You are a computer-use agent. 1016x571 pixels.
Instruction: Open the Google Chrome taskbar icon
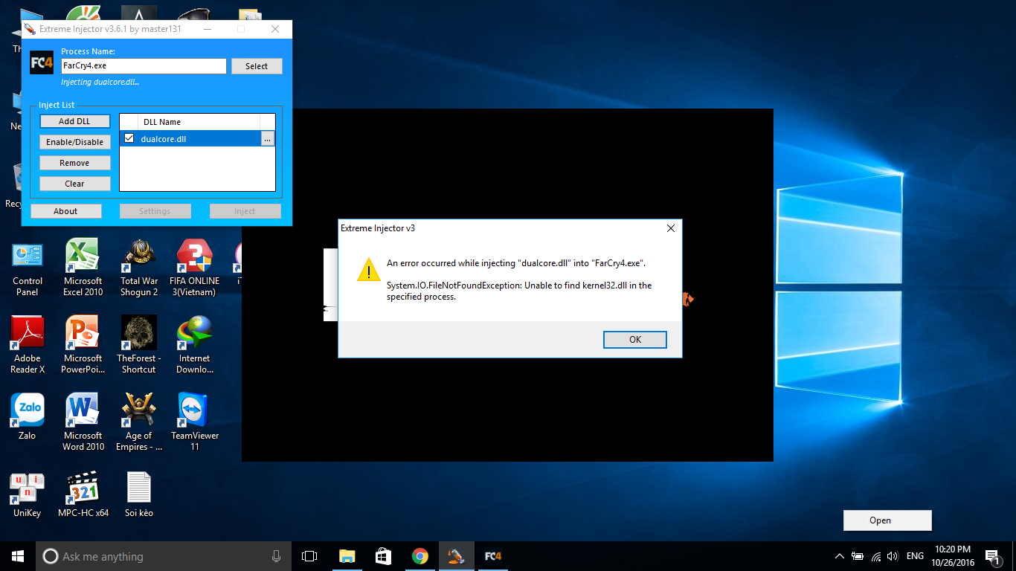420,556
